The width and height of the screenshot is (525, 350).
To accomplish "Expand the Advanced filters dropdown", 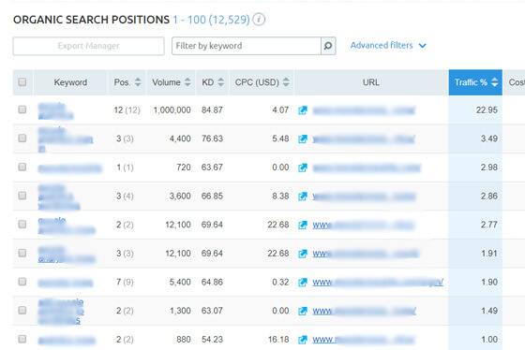I will tap(388, 46).
